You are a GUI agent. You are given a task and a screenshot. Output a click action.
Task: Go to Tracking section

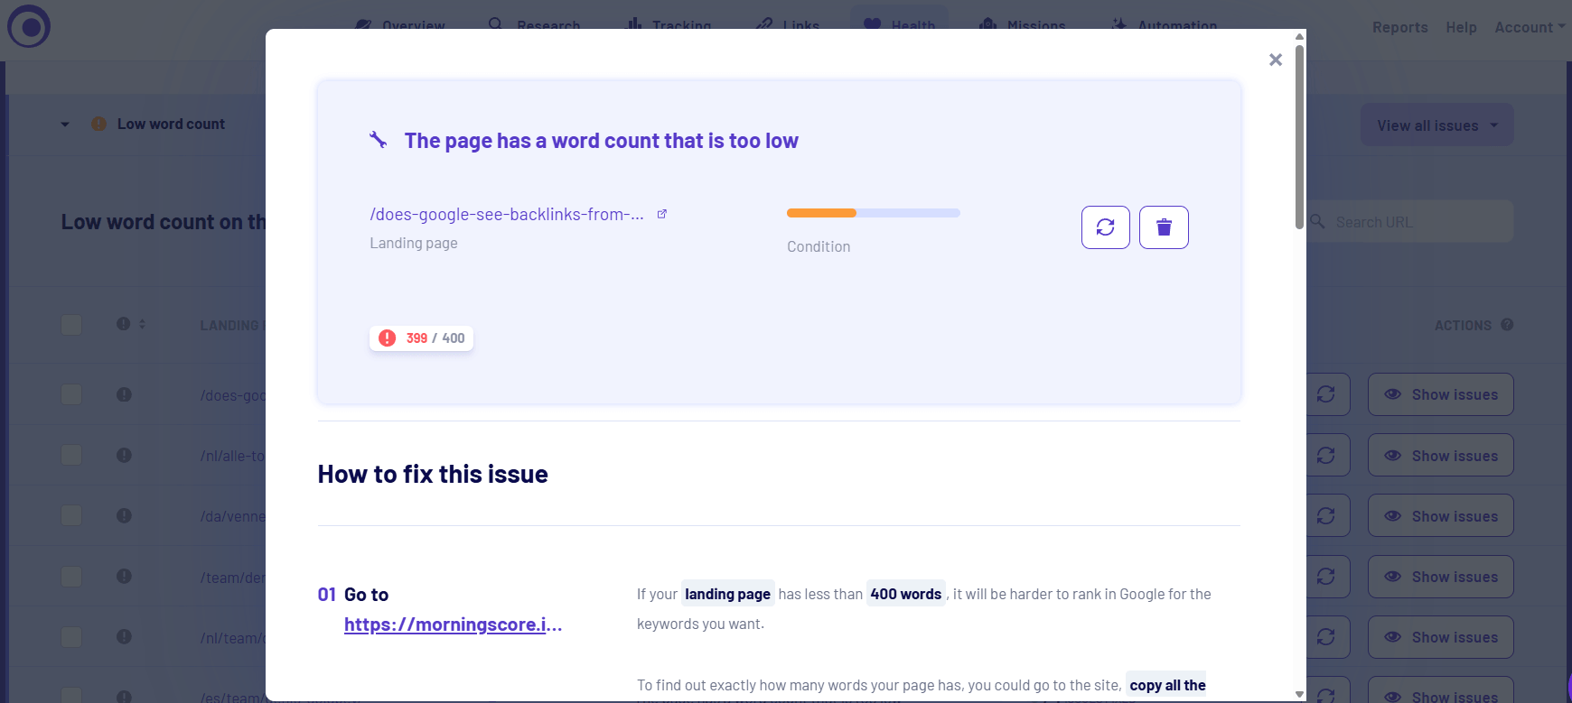[669, 25]
